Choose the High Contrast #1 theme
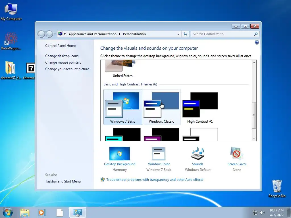Image resolution: width=291 pixels, height=218 pixels. pyautogui.click(x=200, y=107)
